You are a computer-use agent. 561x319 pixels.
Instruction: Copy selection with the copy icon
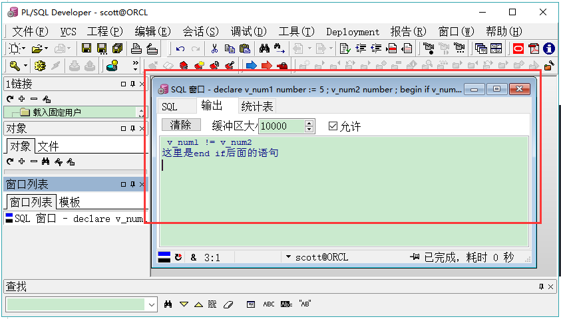click(x=230, y=49)
